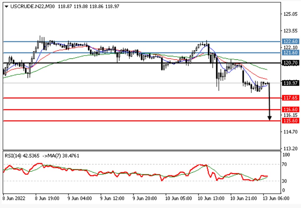The width and height of the screenshot is (301, 208).
Task: Click the RSI scale value 100
Action: [x=286, y=155]
